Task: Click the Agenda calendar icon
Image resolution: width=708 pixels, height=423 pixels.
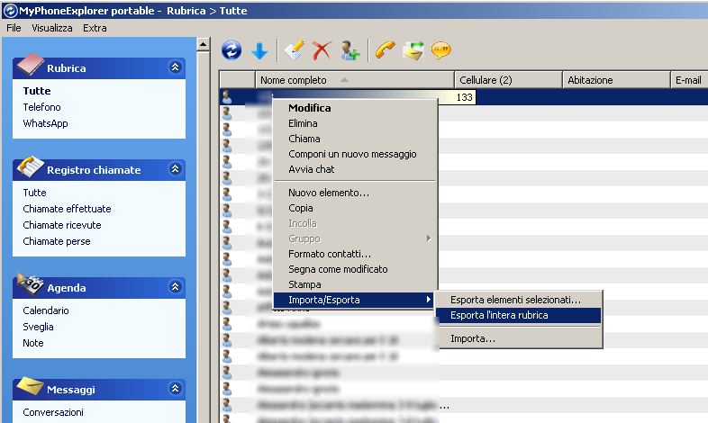Action: (x=30, y=284)
